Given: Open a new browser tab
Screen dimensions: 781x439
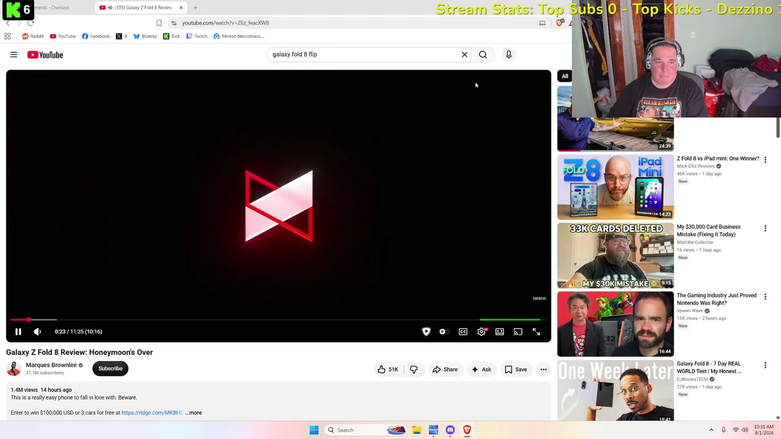Looking at the screenshot, I should coord(195,8).
